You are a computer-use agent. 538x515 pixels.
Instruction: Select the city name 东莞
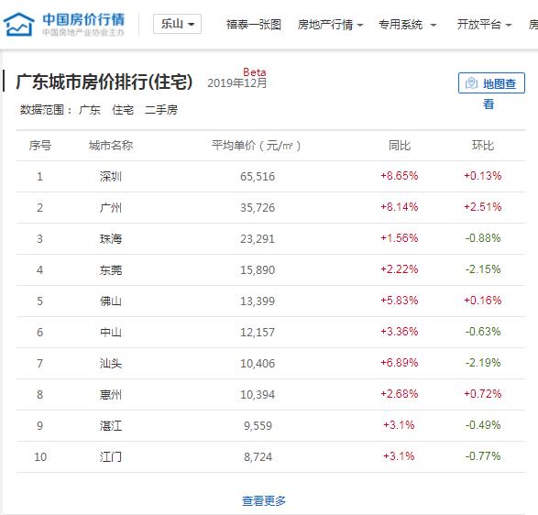pos(111,270)
